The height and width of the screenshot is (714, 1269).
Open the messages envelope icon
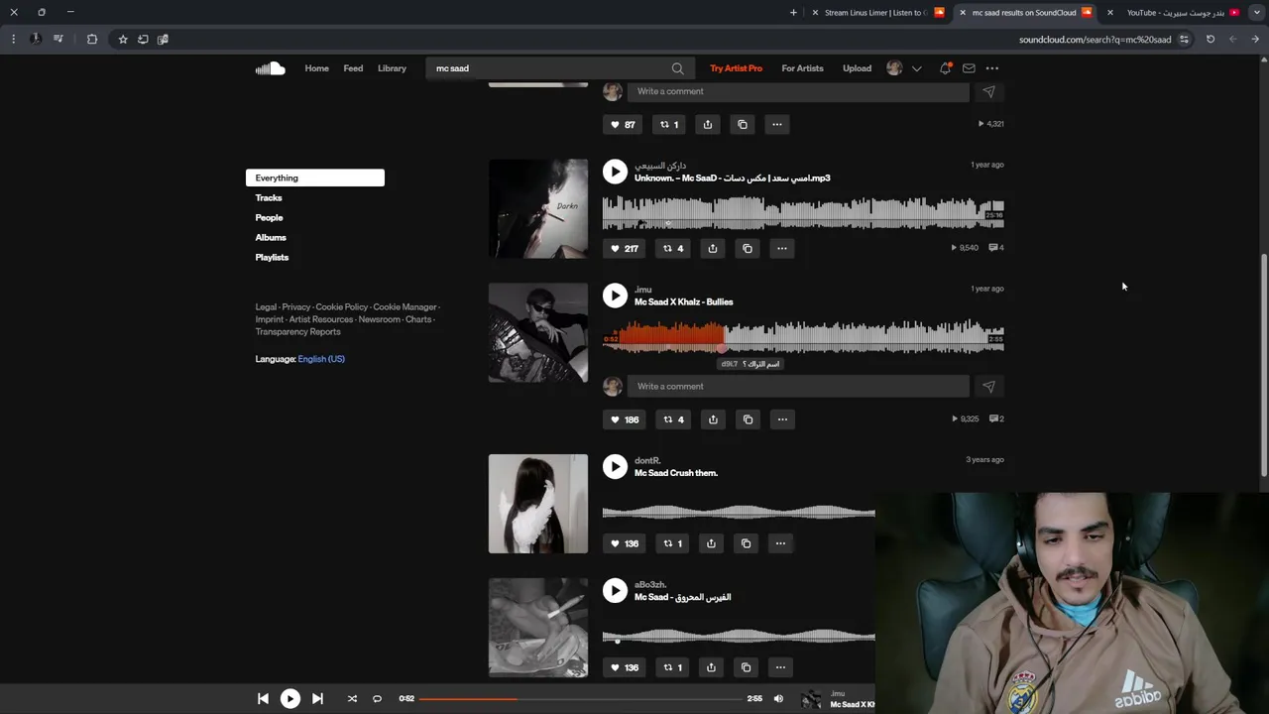[969, 68]
